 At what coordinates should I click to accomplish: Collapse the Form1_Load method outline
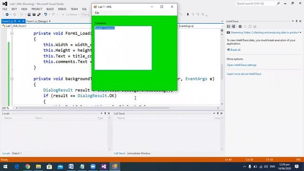pos(12,34)
